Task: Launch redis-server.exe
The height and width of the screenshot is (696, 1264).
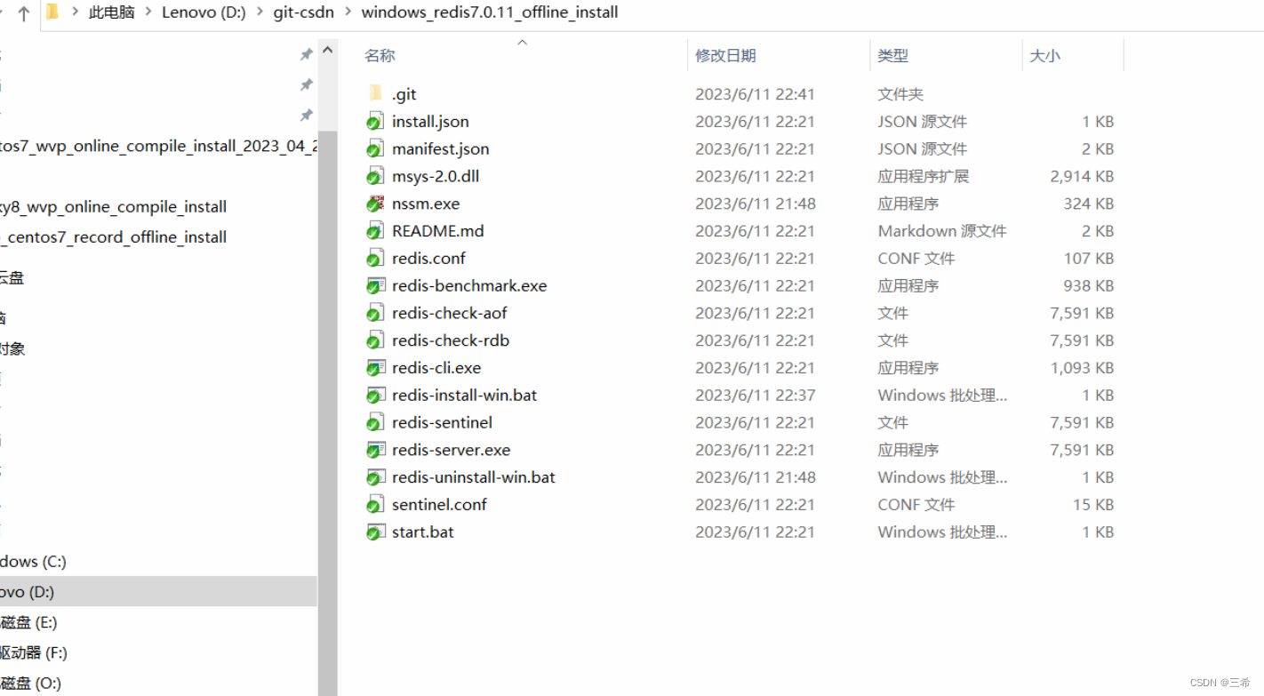Action: click(x=452, y=450)
